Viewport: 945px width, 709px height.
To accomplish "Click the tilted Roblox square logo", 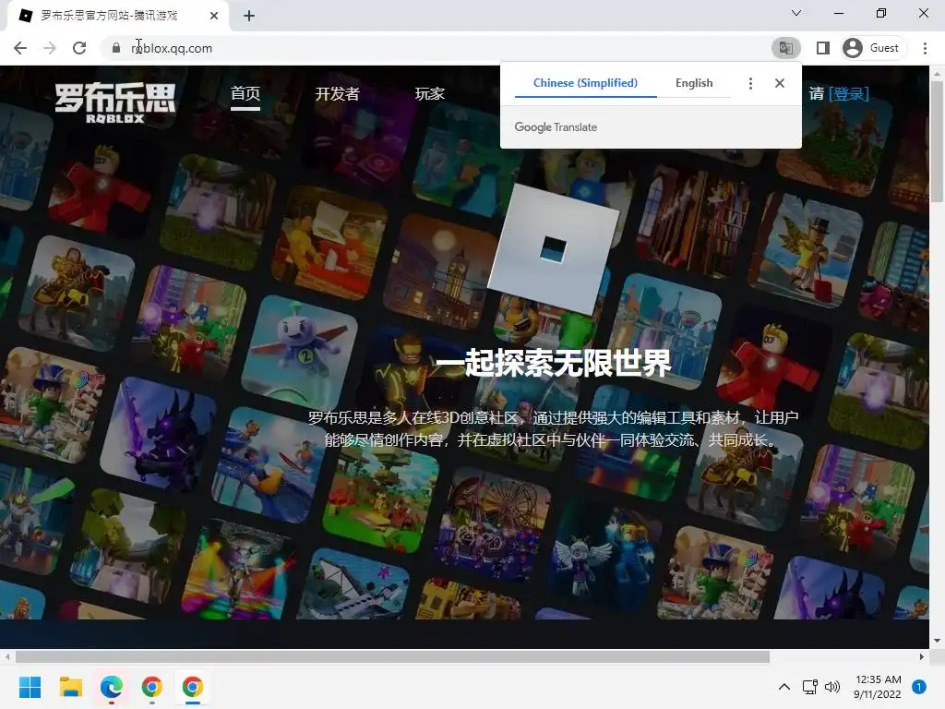I will pyautogui.click(x=554, y=248).
